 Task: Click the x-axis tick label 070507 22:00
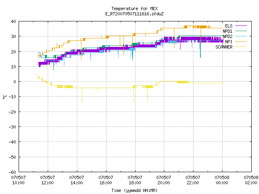(193, 180)
